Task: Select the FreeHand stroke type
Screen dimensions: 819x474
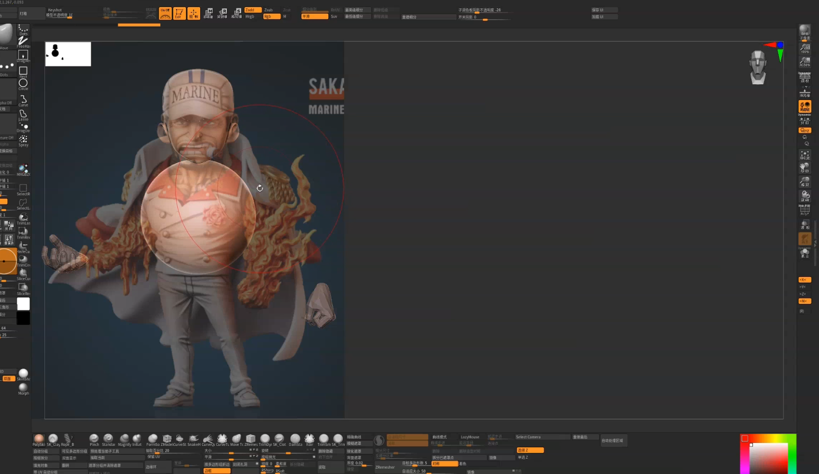Action: [23, 42]
